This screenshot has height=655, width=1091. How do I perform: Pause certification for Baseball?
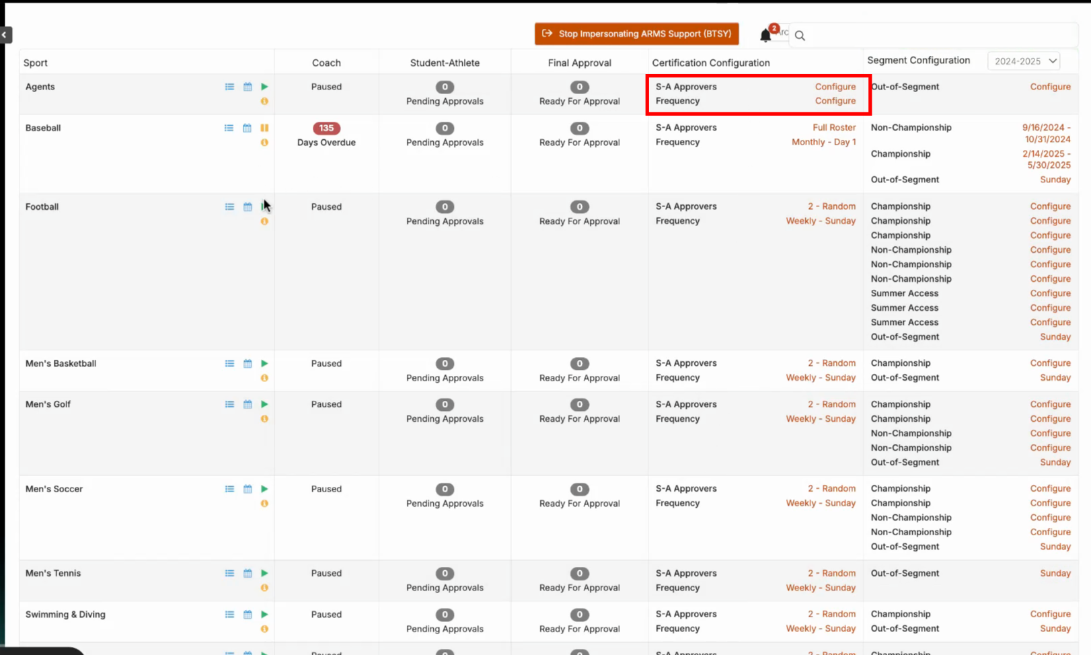(x=264, y=128)
